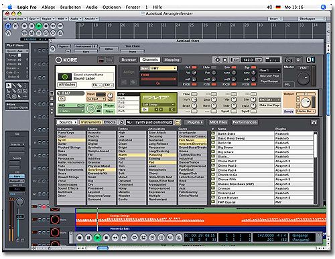Toggle cycle mode in the floating transport bar
Screen dimensions: 335x259
pos(135,238)
